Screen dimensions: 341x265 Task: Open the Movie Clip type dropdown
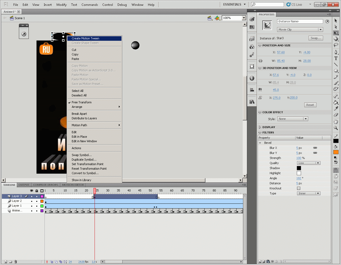click(x=300, y=30)
